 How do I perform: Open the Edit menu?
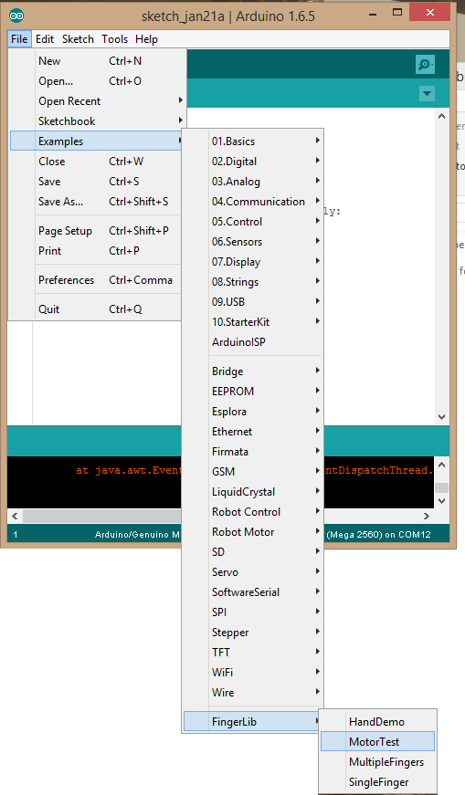click(45, 39)
